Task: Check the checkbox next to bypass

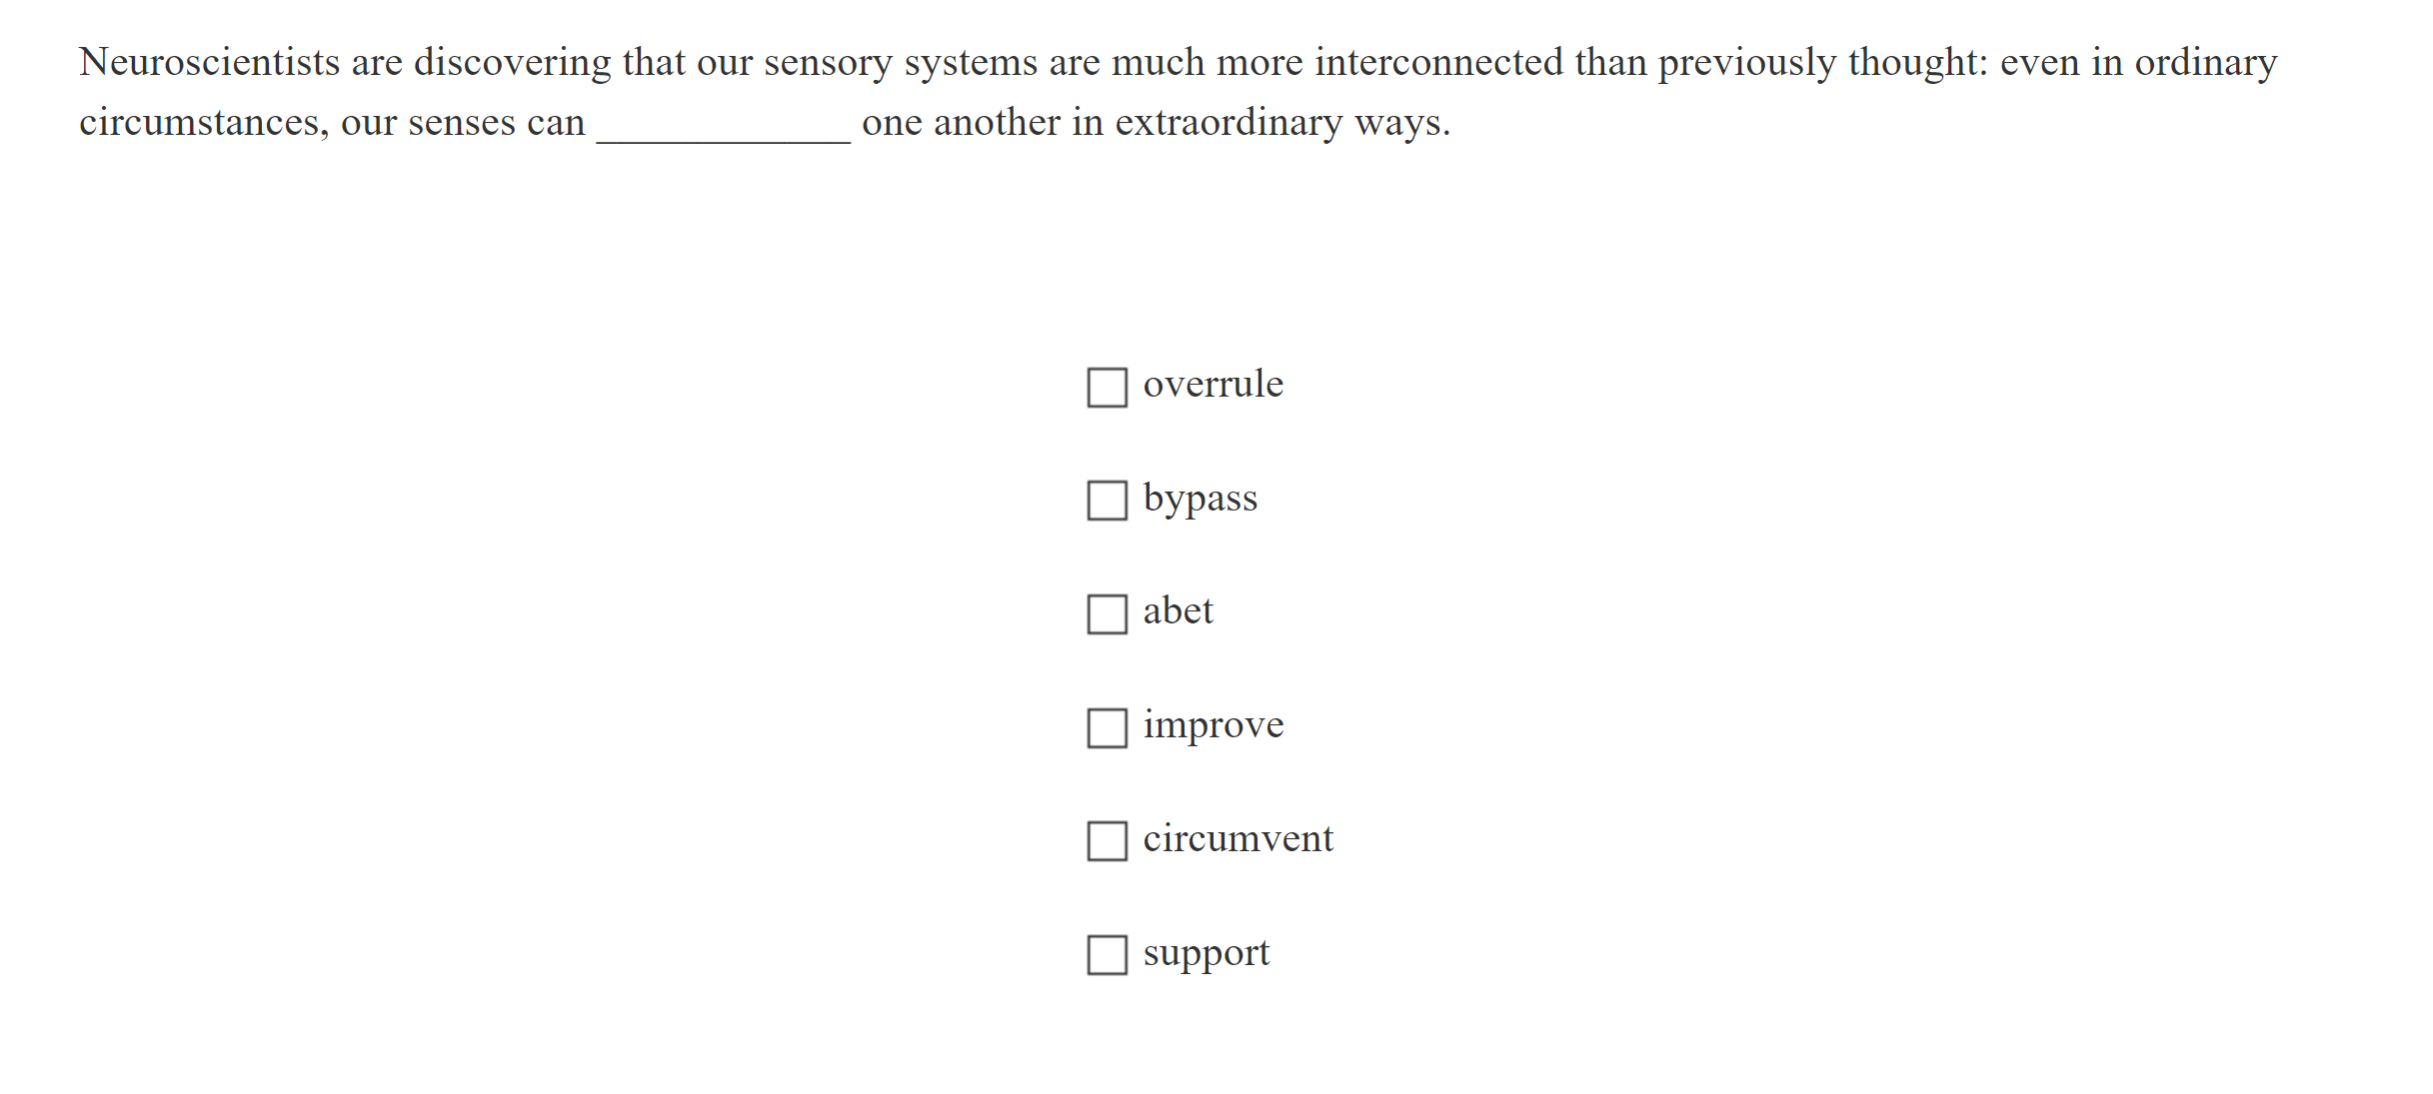Action: [1107, 501]
